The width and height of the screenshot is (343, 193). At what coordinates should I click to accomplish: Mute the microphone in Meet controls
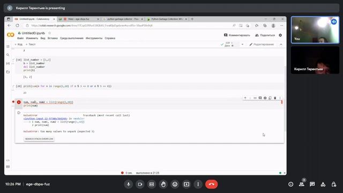click(129, 184)
